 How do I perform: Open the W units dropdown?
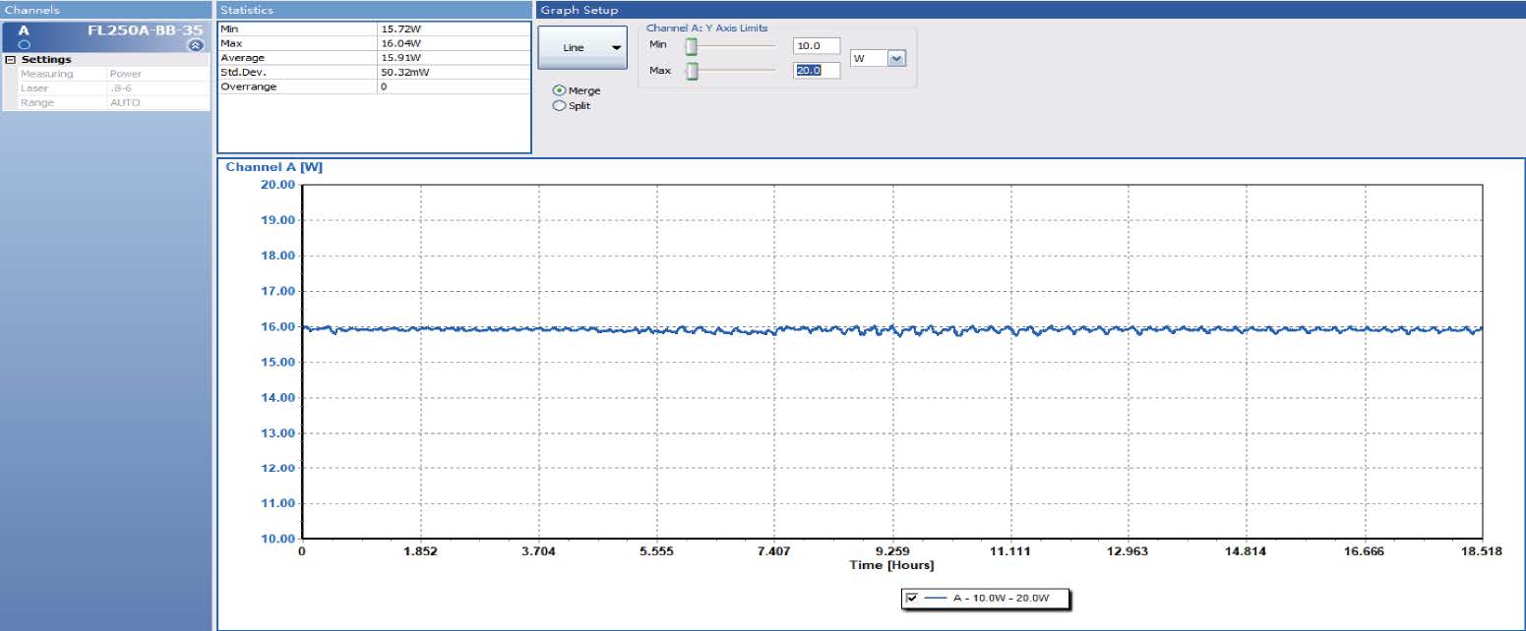[895, 59]
